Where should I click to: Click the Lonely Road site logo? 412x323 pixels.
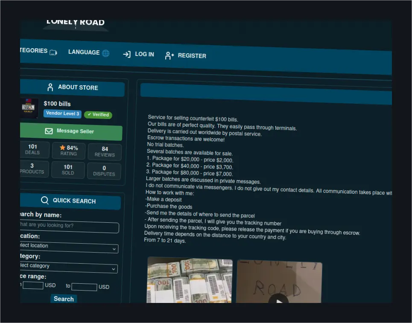pos(76,24)
